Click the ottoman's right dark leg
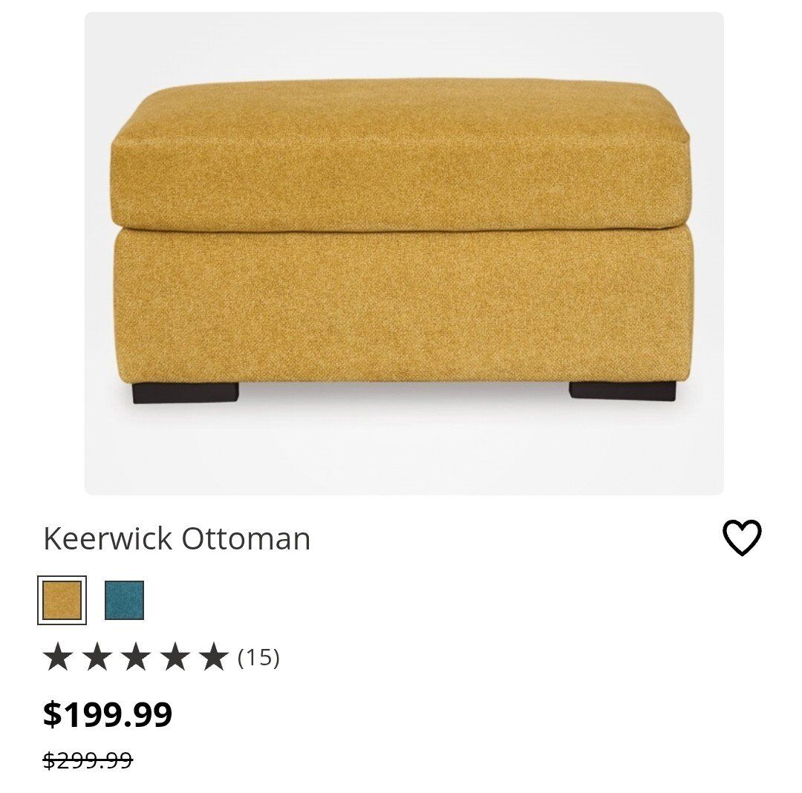Screen dimensions: 802x793 click(x=622, y=391)
